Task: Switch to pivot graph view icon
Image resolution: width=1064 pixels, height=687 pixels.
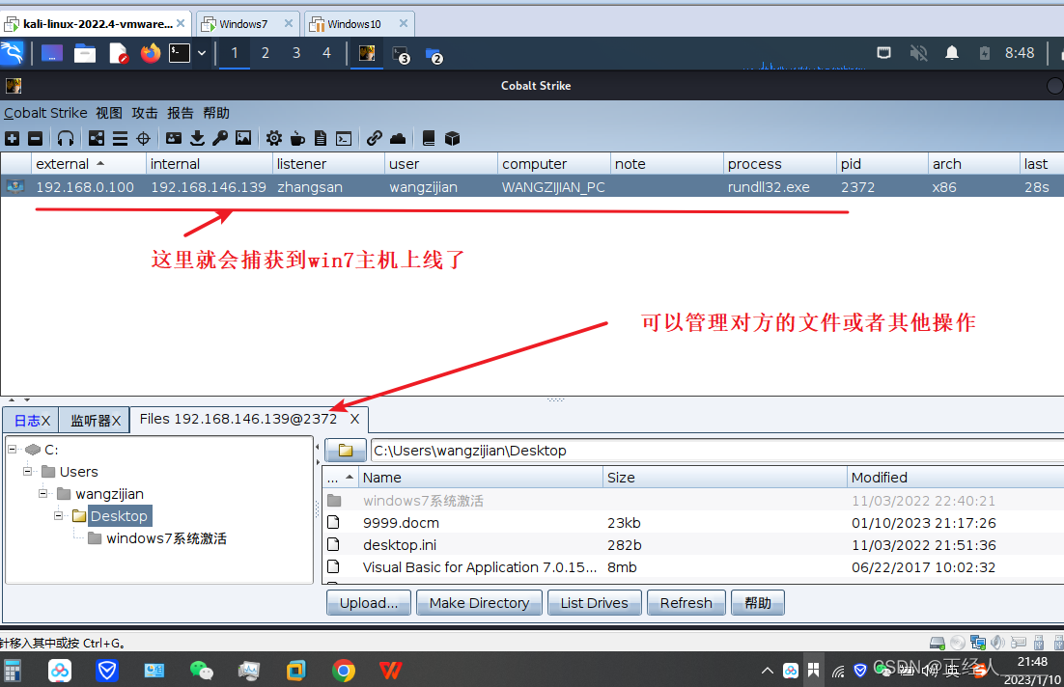Action: pyautogui.click(x=98, y=139)
